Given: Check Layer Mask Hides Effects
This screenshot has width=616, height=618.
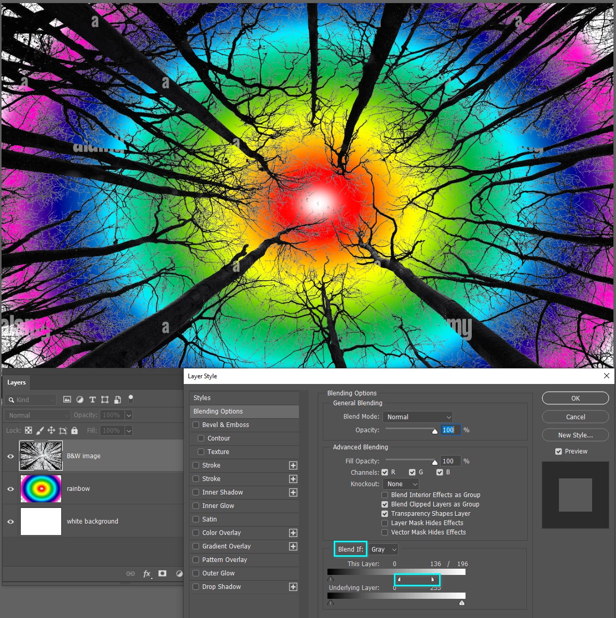Looking at the screenshot, I should (x=385, y=523).
